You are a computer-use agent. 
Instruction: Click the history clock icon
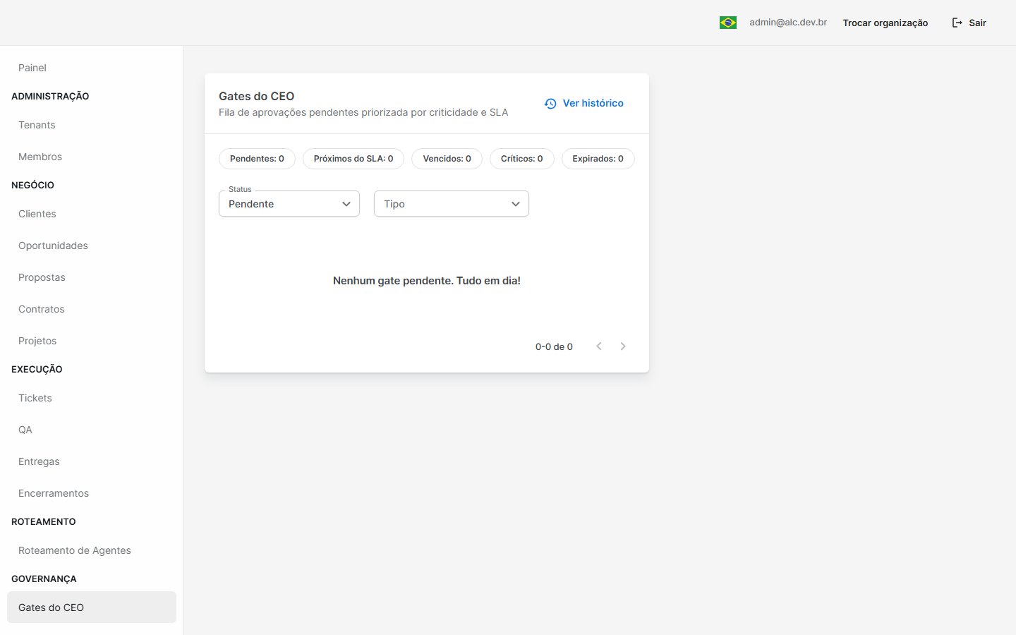(550, 104)
